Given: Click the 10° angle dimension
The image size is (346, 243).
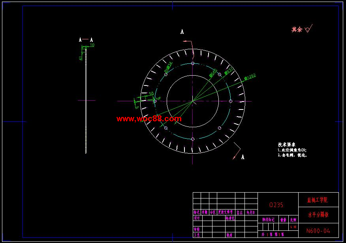Looking at the screenshot, I should (158, 98).
